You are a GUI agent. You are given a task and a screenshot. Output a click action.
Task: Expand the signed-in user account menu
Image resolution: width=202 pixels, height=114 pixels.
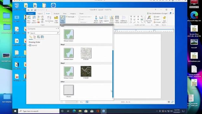point(158,13)
